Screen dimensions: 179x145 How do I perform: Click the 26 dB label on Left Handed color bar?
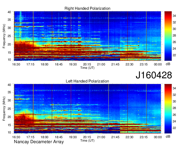pyautogui.click(x=174, y=115)
